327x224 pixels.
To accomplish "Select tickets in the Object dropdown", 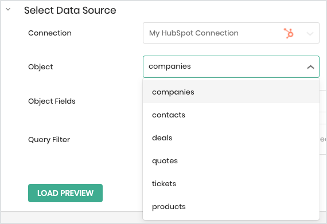I will (x=231, y=183).
